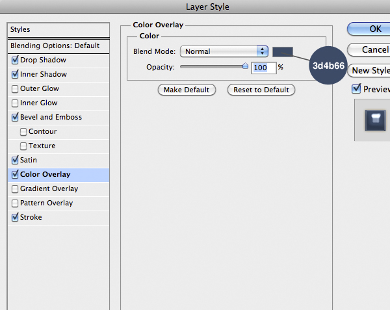Enable the Texture sub-option checkbox
The height and width of the screenshot is (310, 390).
pyautogui.click(x=23, y=146)
